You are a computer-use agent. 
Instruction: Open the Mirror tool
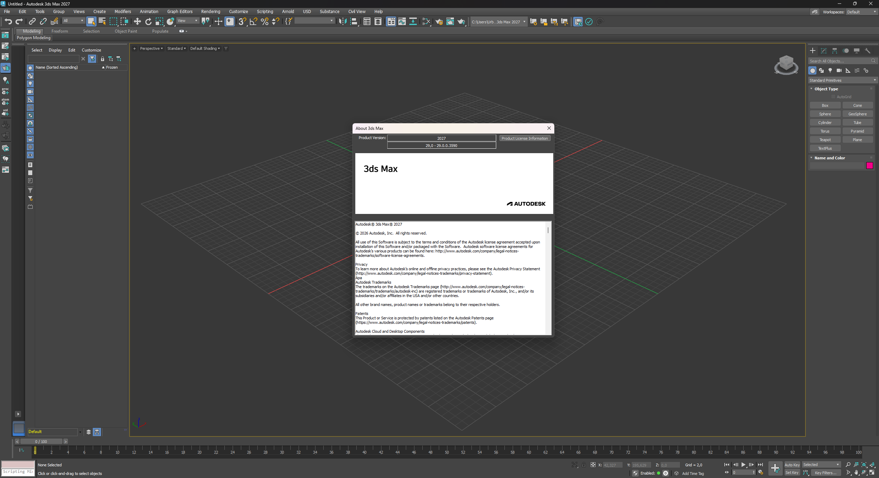[342, 22]
